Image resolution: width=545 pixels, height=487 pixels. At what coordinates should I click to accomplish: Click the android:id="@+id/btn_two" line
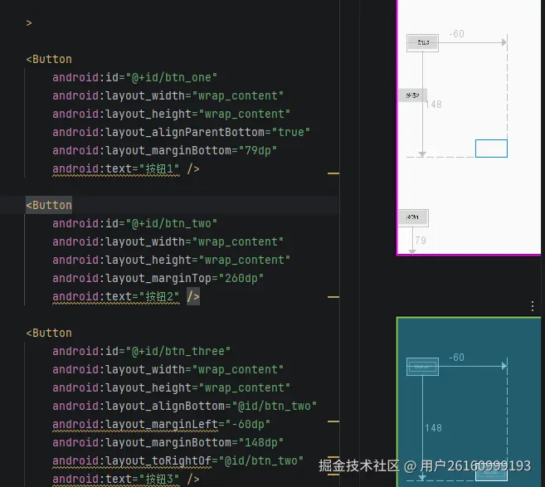coord(135,223)
